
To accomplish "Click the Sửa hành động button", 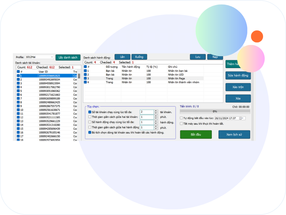I will 238,75.
